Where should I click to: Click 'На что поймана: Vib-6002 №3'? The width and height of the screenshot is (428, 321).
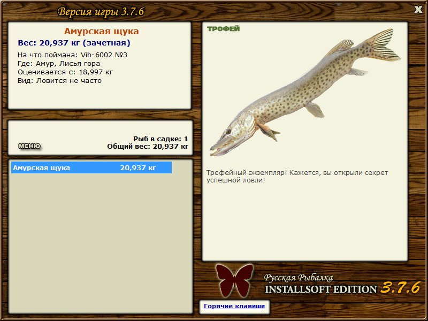72,55
